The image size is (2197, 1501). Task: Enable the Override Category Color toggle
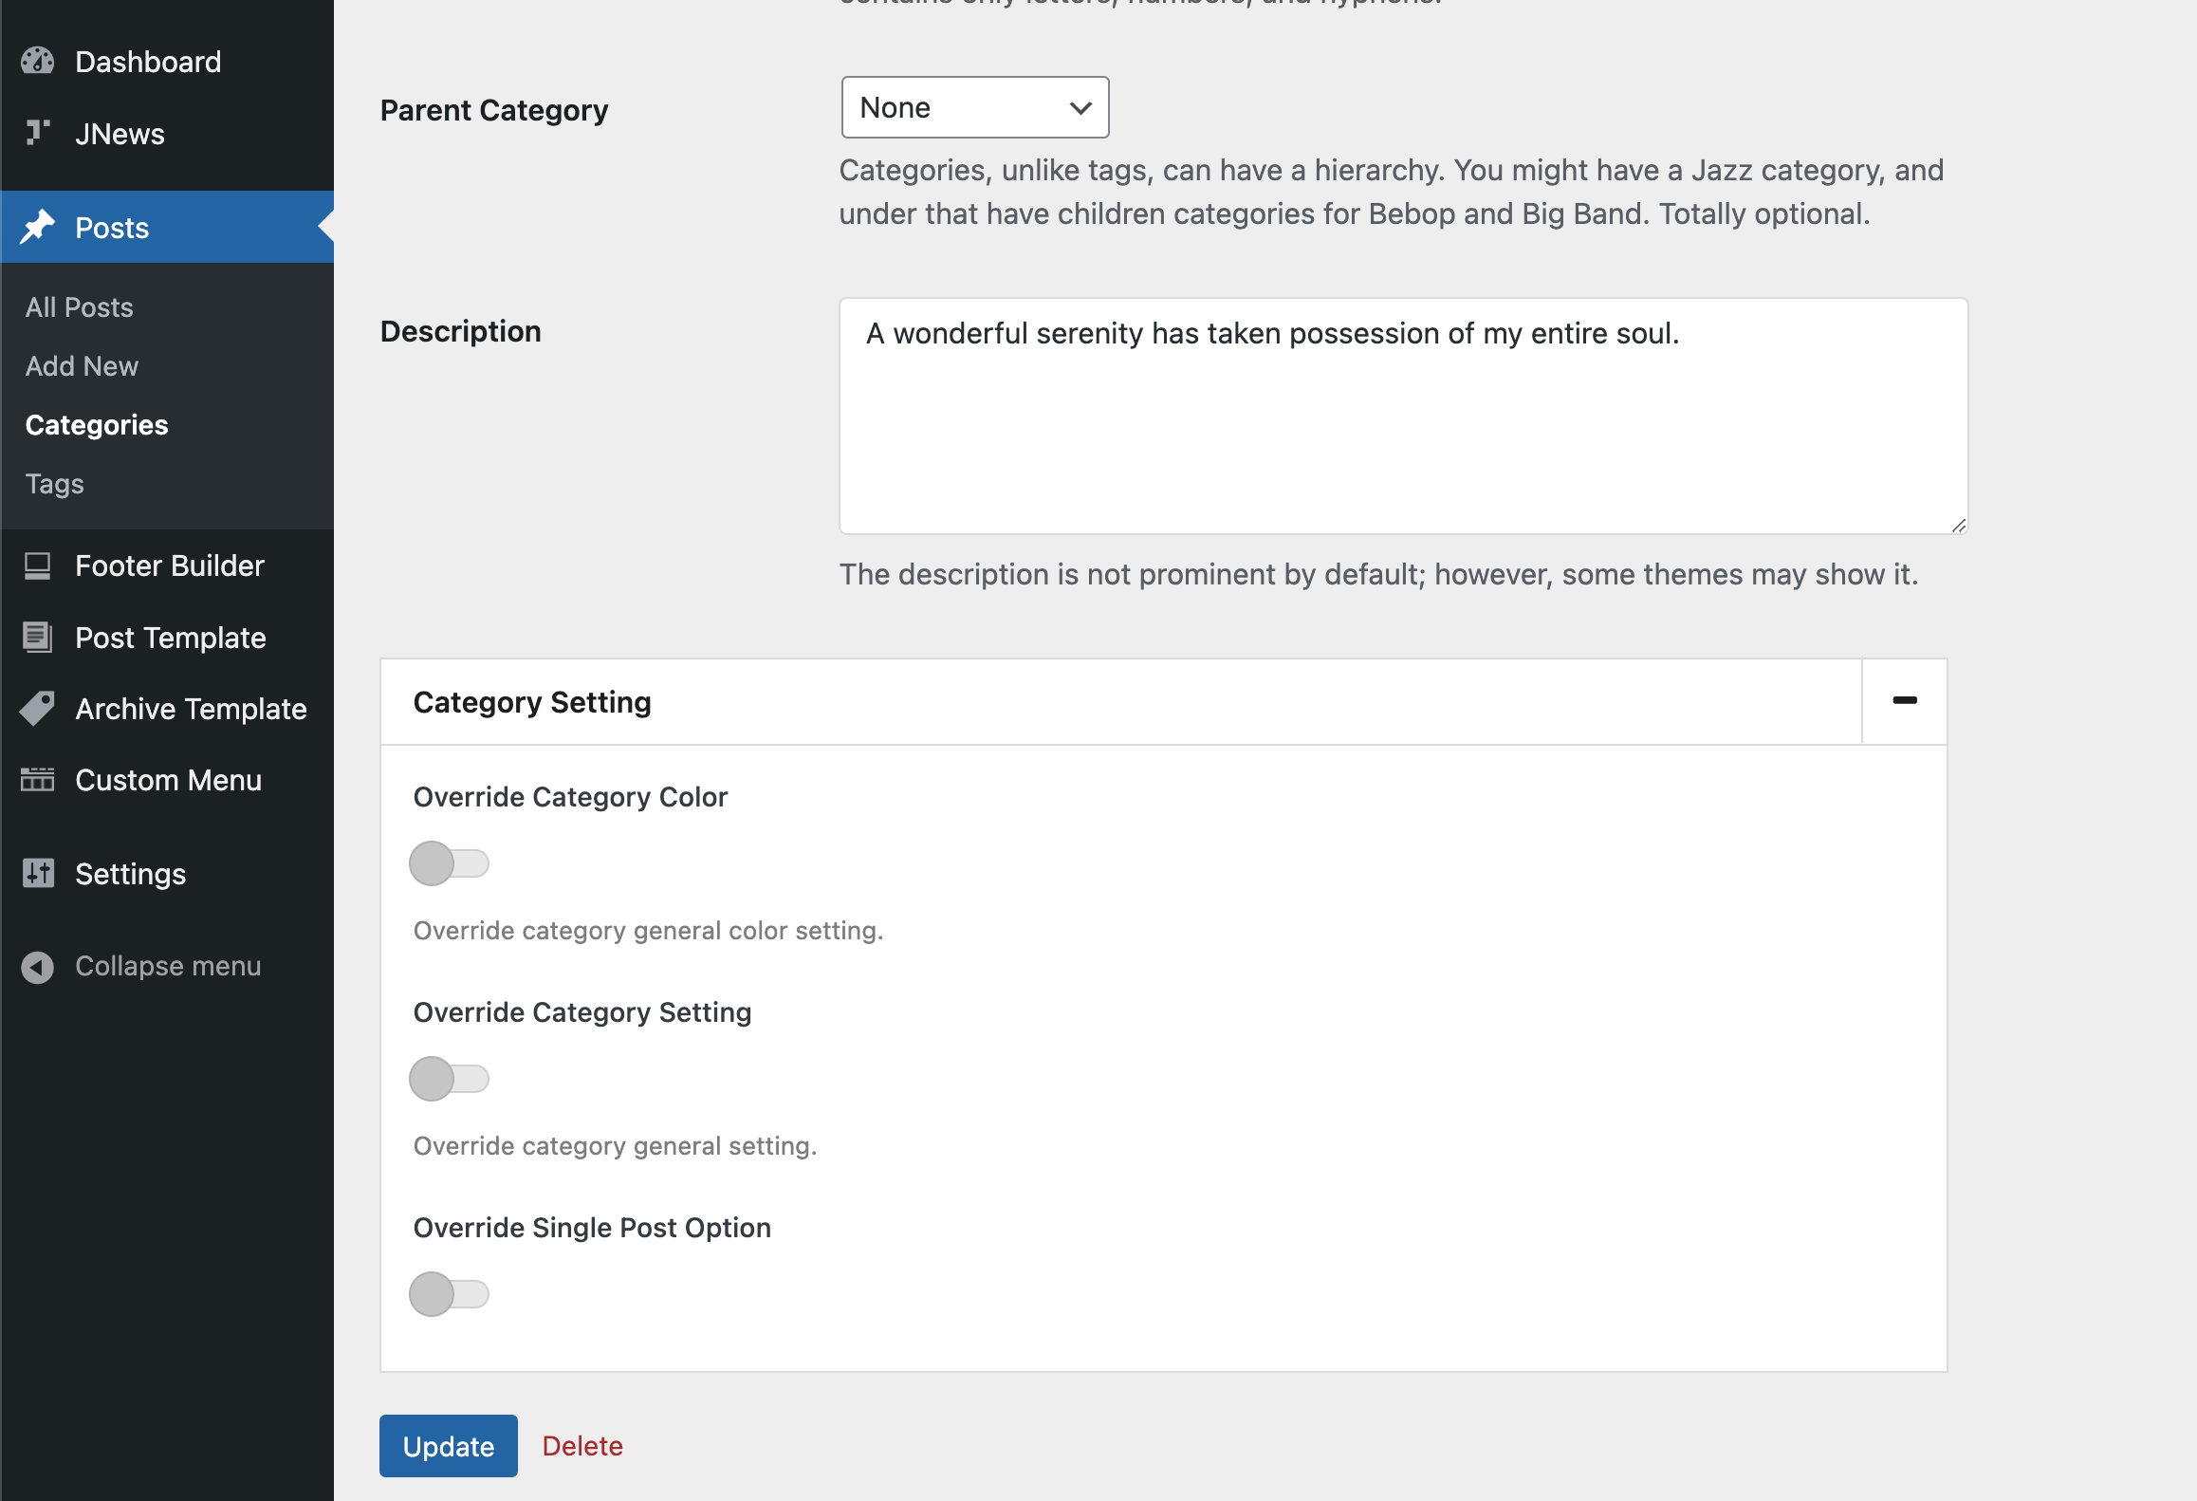click(449, 863)
